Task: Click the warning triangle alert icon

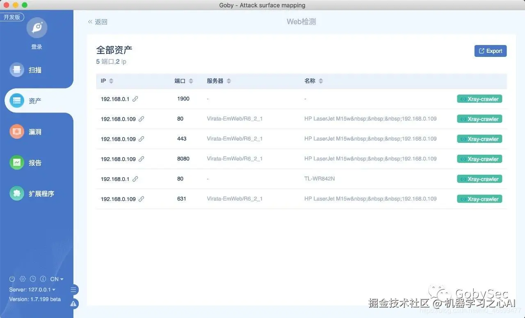Action: tap(73, 304)
